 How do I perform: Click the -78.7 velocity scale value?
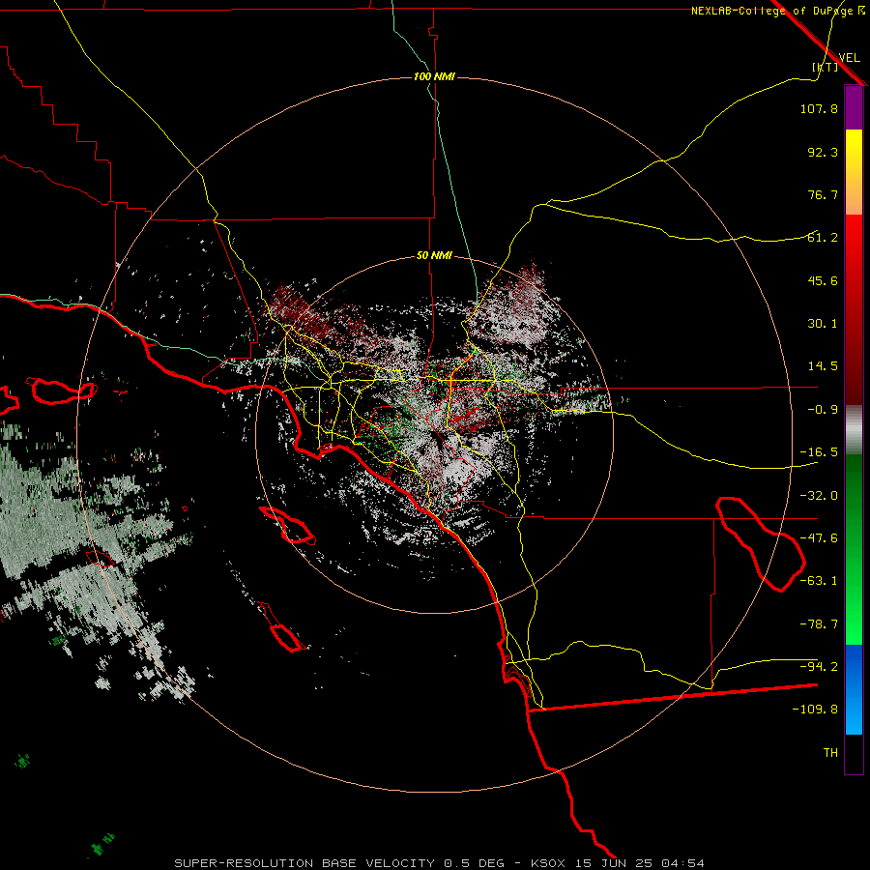819,624
